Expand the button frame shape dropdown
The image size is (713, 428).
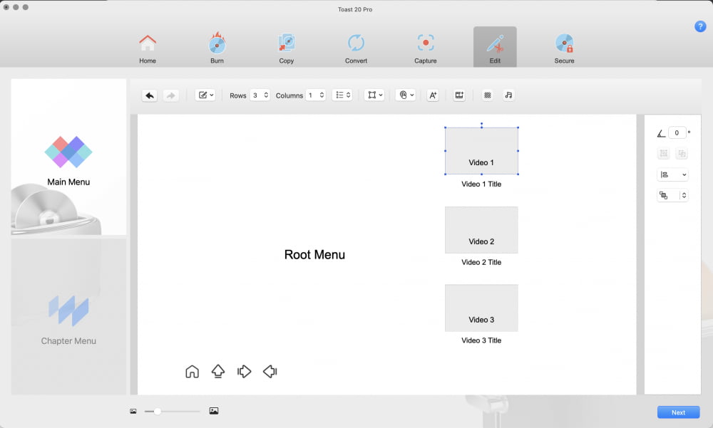coord(374,95)
